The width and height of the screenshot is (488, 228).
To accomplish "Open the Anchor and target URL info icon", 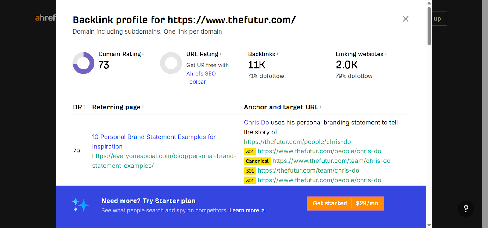I will click(x=321, y=107).
